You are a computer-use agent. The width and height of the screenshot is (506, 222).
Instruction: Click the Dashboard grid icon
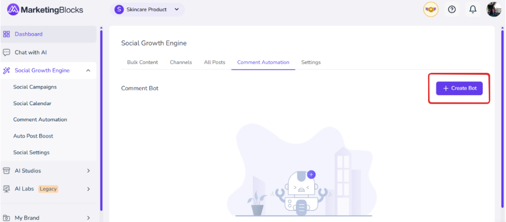point(7,34)
